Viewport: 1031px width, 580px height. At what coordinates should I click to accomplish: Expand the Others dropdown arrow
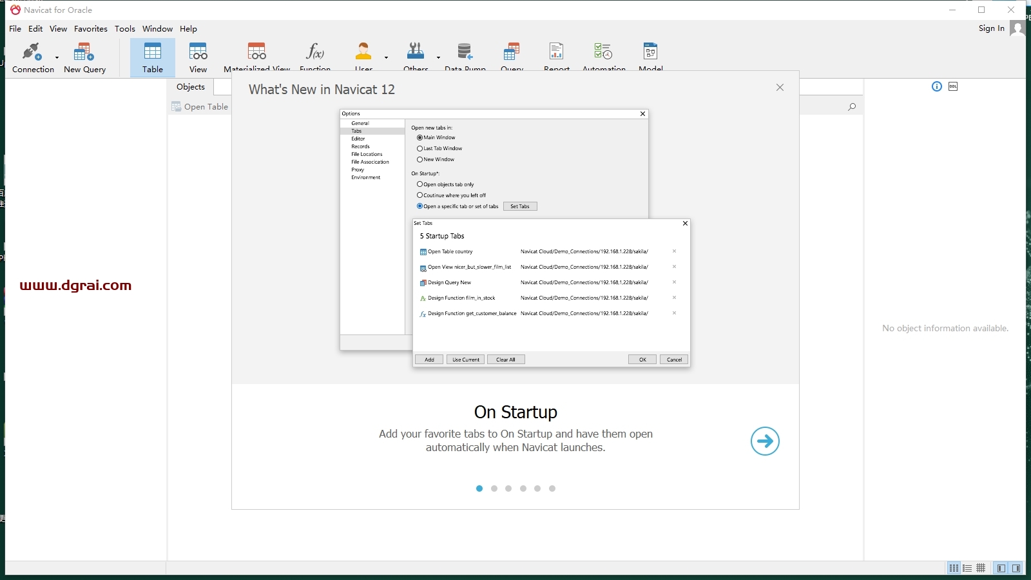click(x=439, y=57)
